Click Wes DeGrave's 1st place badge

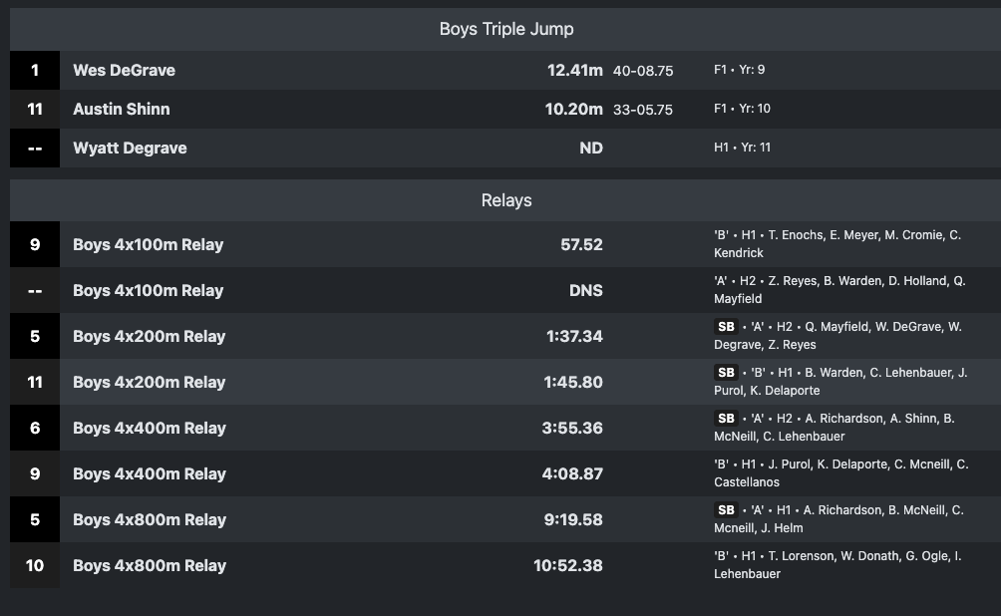[35, 71]
